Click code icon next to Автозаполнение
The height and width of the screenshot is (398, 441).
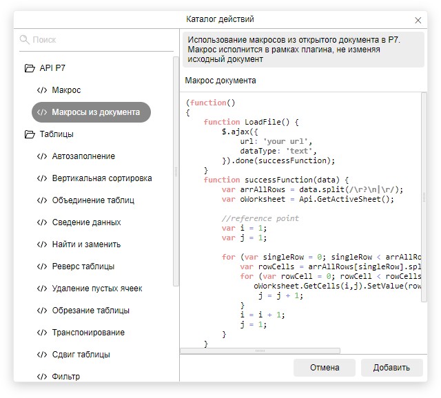[x=42, y=156]
